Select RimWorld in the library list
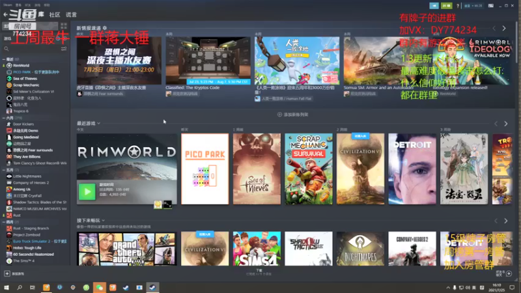This screenshot has width=521, height=293. [x=21, y=66]
